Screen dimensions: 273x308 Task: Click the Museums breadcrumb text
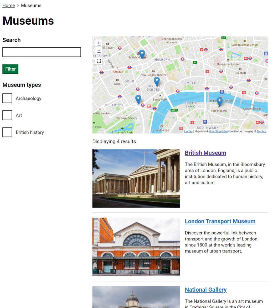pos(31,6)
